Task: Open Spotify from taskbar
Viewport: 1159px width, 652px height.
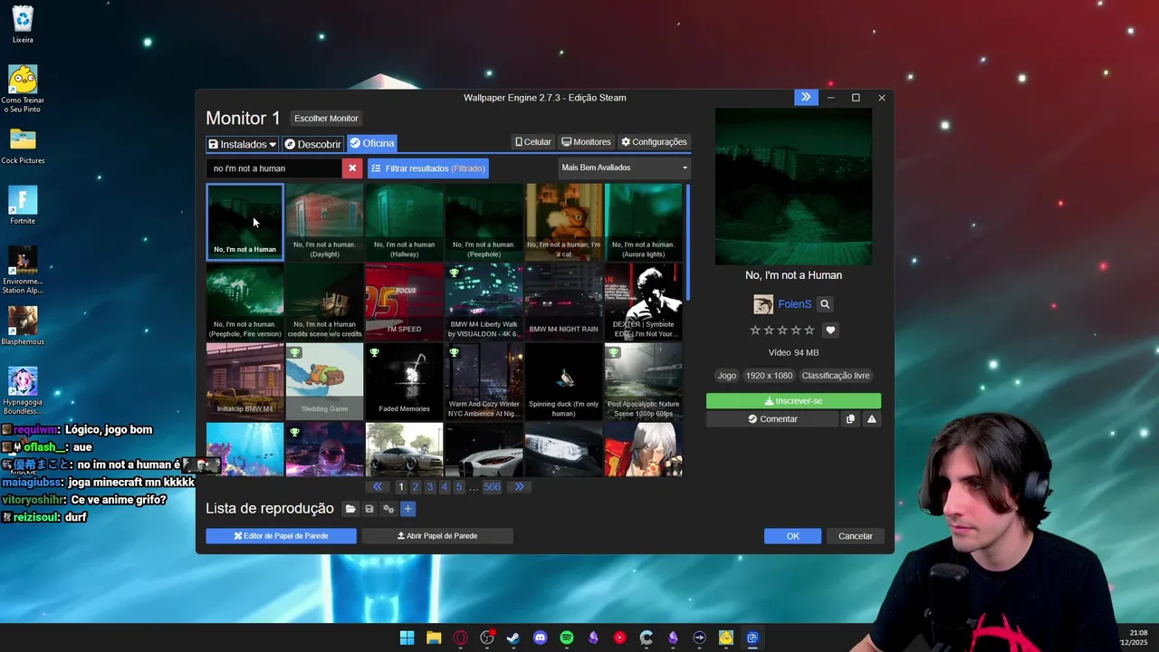Action: click(x=567, y=638)
